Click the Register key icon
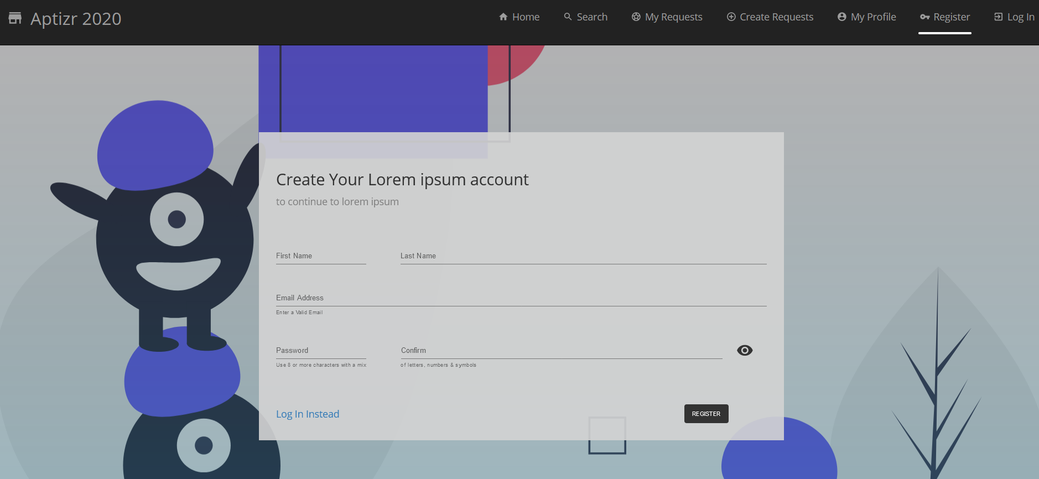 click(924, 17)
